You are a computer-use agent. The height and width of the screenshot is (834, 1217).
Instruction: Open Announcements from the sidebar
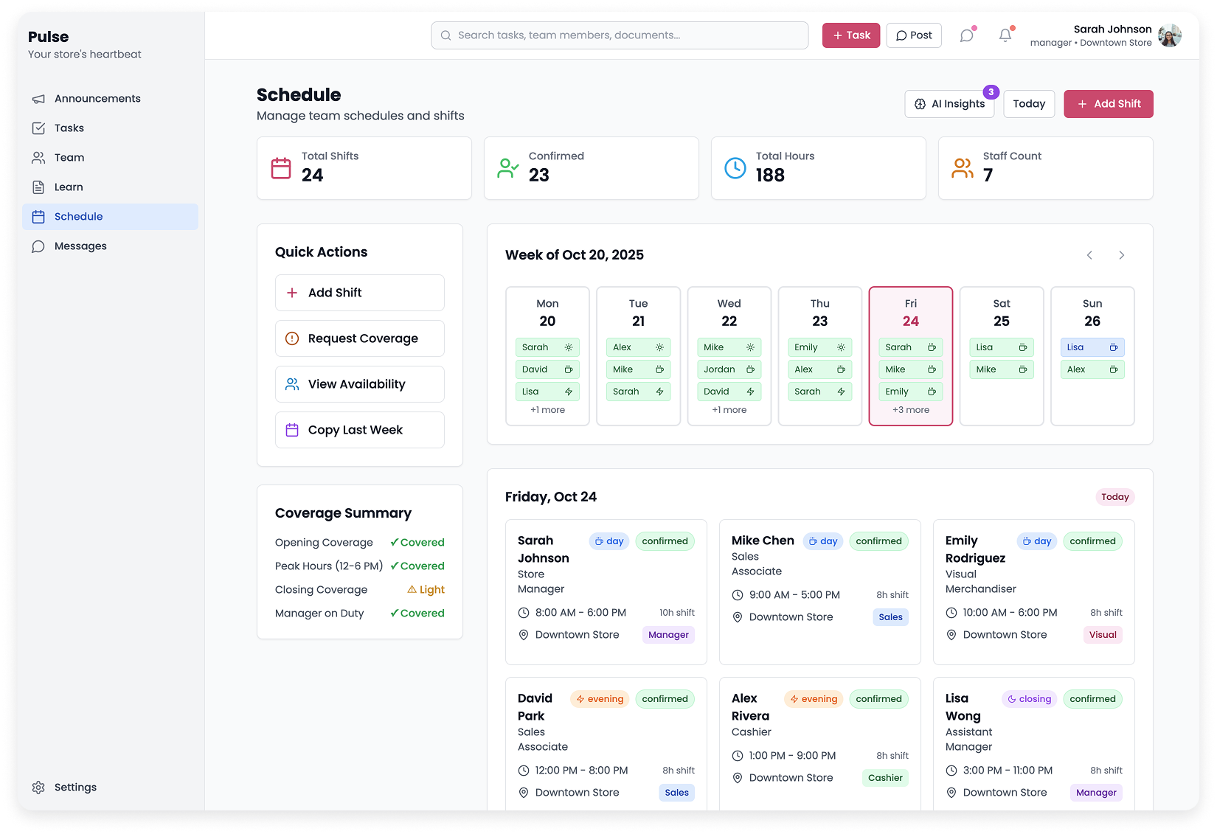point(97,99)
